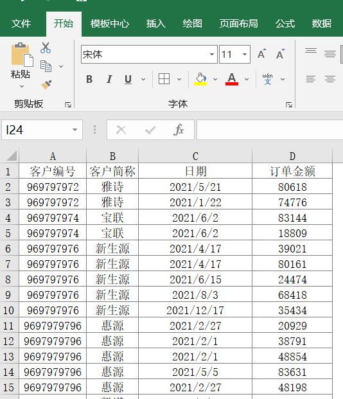This screenshot has width=343, height=399.
Task: Expand the Name Box dropdown arrow
Action: 75,130
